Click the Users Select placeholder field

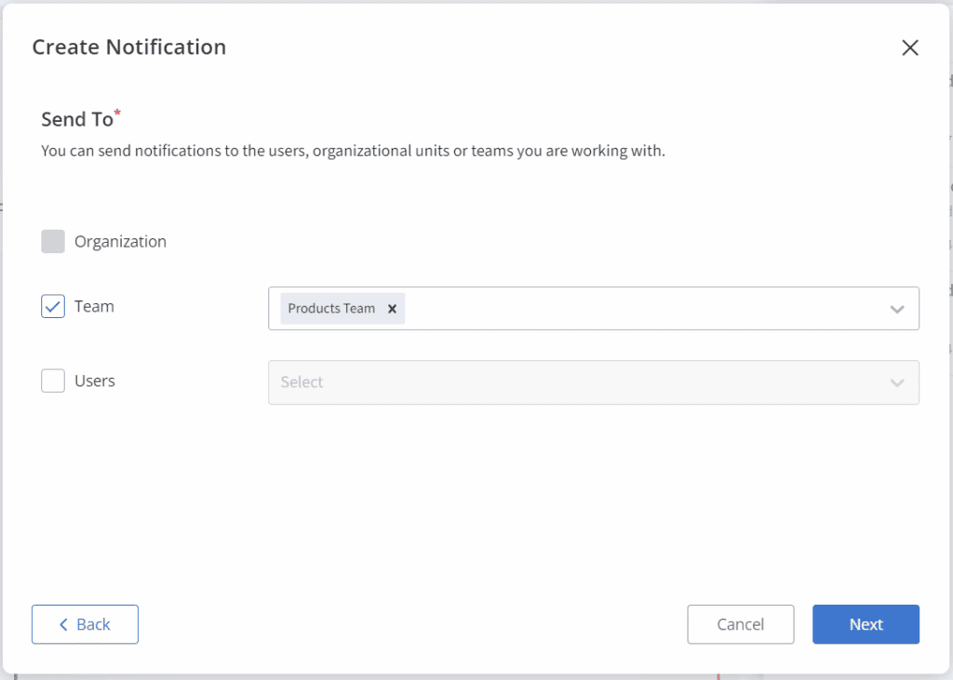pos(558,382)
